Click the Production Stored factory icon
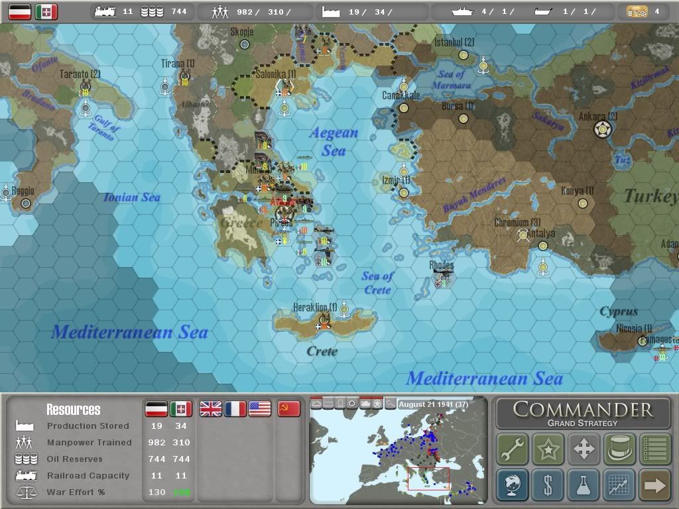This screenshot has width=679, height=509. click(x=25, y=425)
